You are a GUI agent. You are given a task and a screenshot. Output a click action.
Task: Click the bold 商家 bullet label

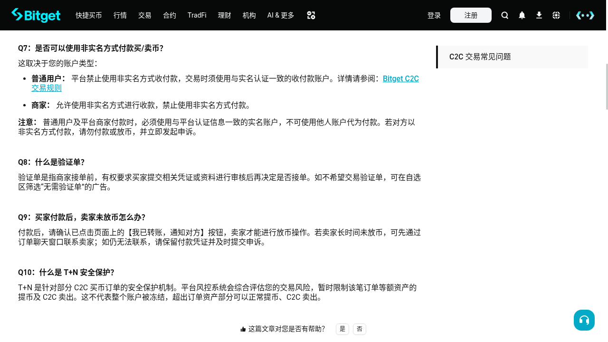(x=41, y=105)
